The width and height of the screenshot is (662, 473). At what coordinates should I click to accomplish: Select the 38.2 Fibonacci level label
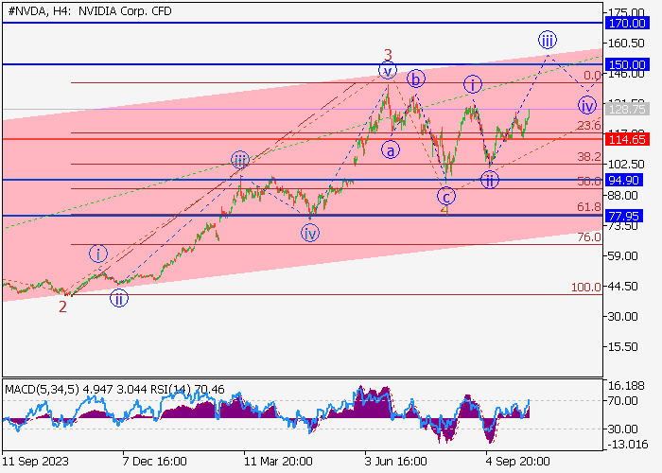pyautogui.click(x=589, y=157)
